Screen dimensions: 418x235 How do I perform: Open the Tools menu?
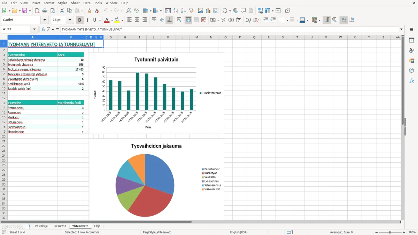[98, 3]
